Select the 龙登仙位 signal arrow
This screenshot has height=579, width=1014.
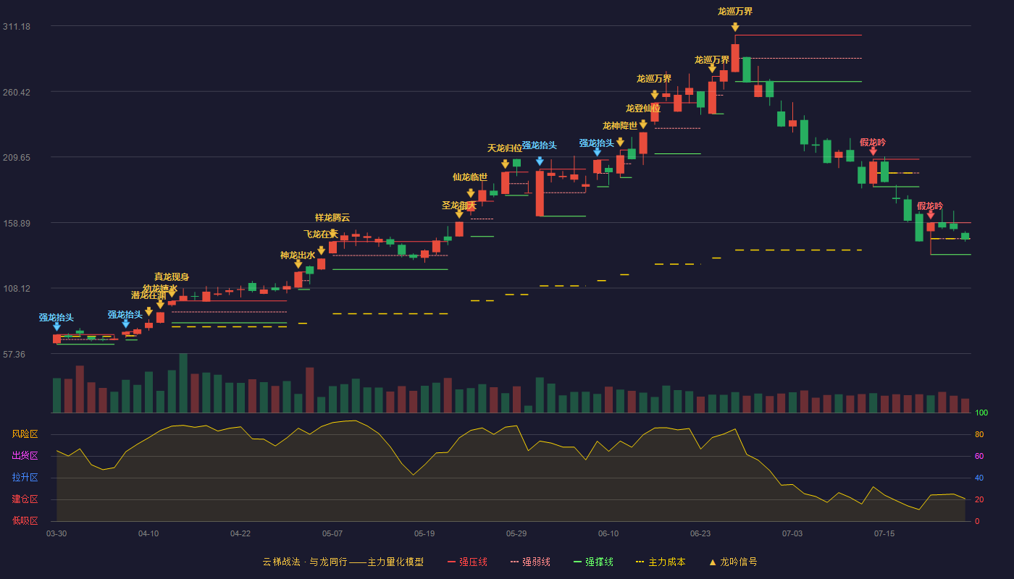pos(643,124)
